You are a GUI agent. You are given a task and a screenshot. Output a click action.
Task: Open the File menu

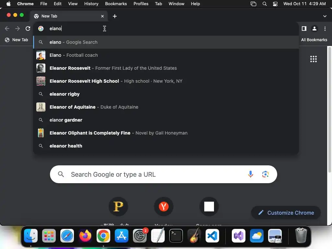point(44,4)
